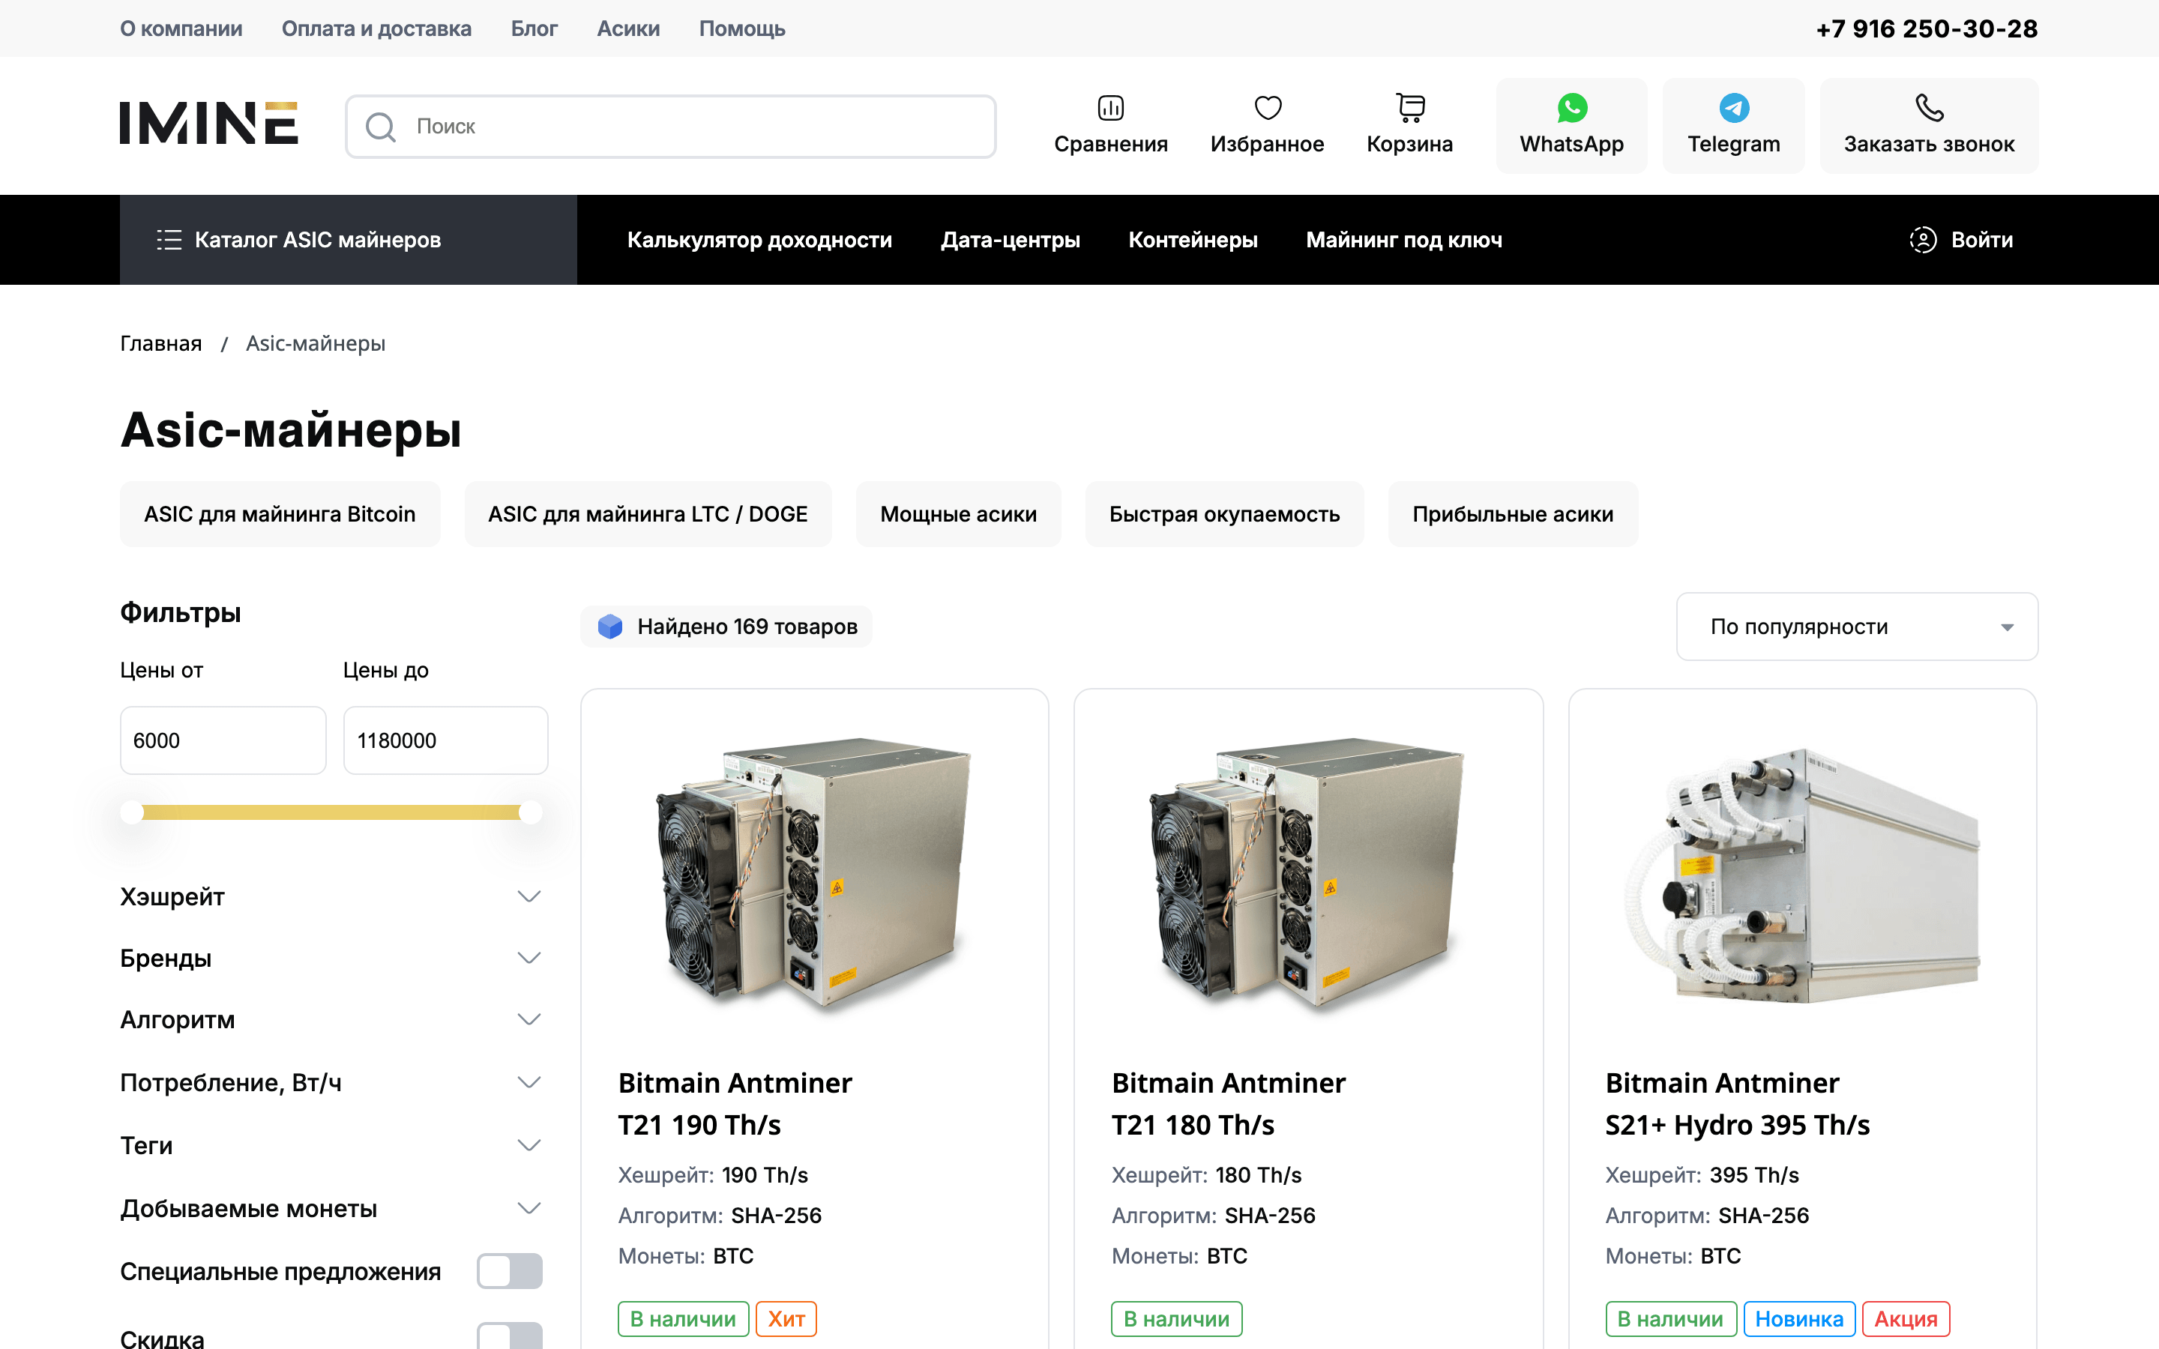Click the Цены от input field
This screenshot has width=2159, height=1349.
pos(223,740)
